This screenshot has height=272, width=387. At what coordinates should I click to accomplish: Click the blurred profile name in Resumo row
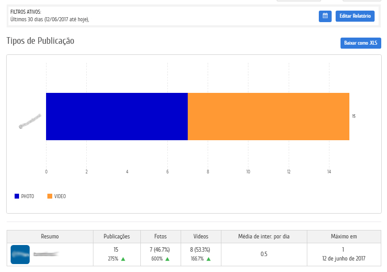(45, 254)
